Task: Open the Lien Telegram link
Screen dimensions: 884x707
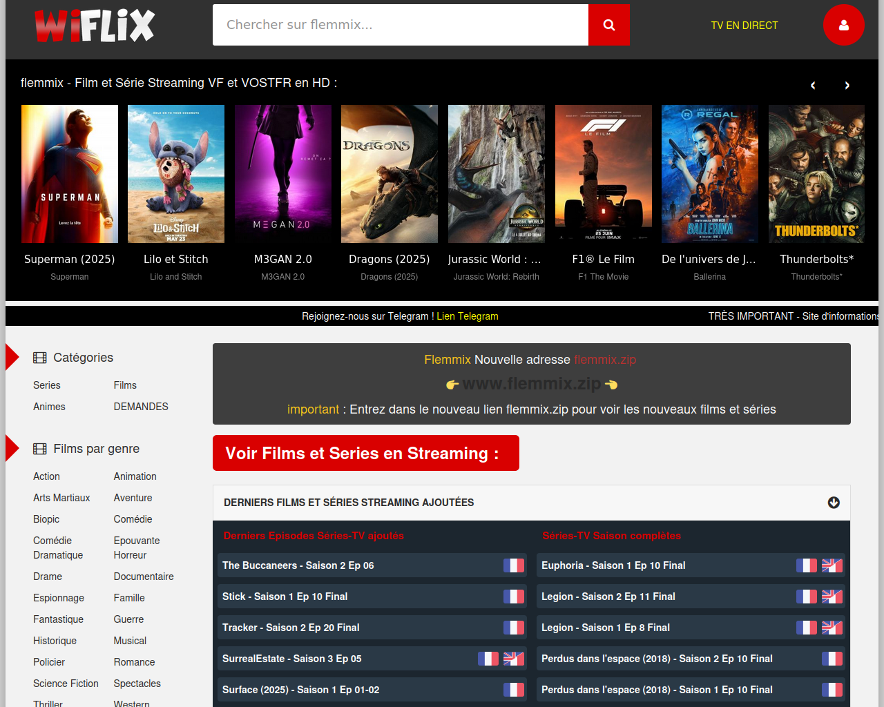Action: (x=468, y=316)
